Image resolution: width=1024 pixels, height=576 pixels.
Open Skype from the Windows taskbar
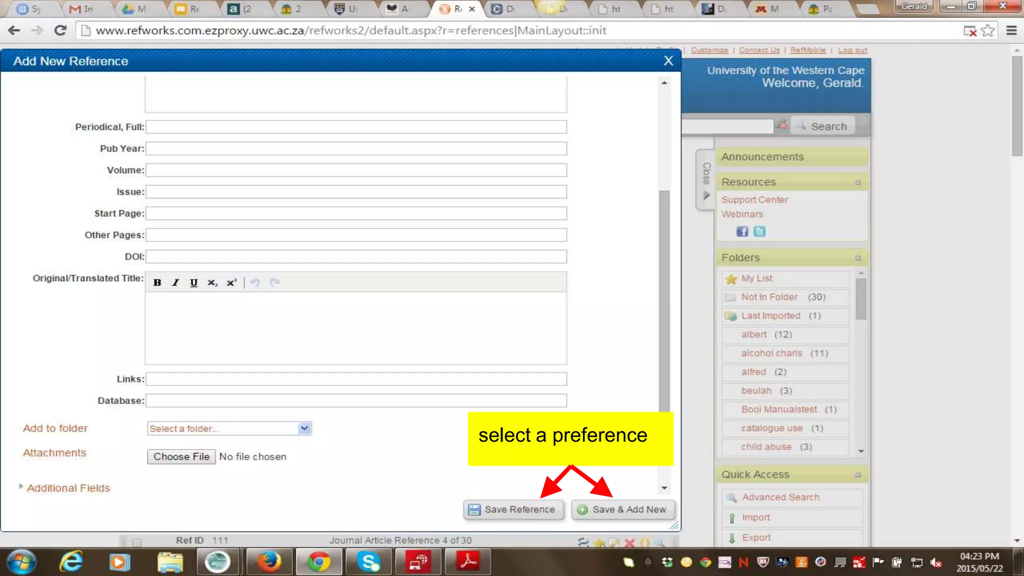coord(368,562)
